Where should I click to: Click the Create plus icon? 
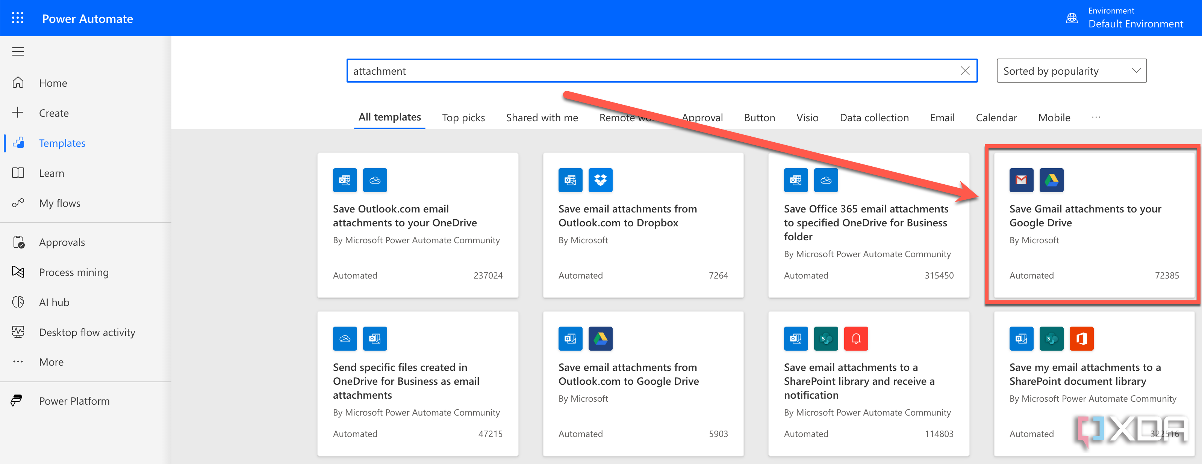coord(18,112)
